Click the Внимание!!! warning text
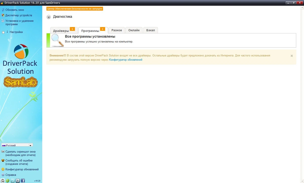304x183 pixels. (58, 56)
